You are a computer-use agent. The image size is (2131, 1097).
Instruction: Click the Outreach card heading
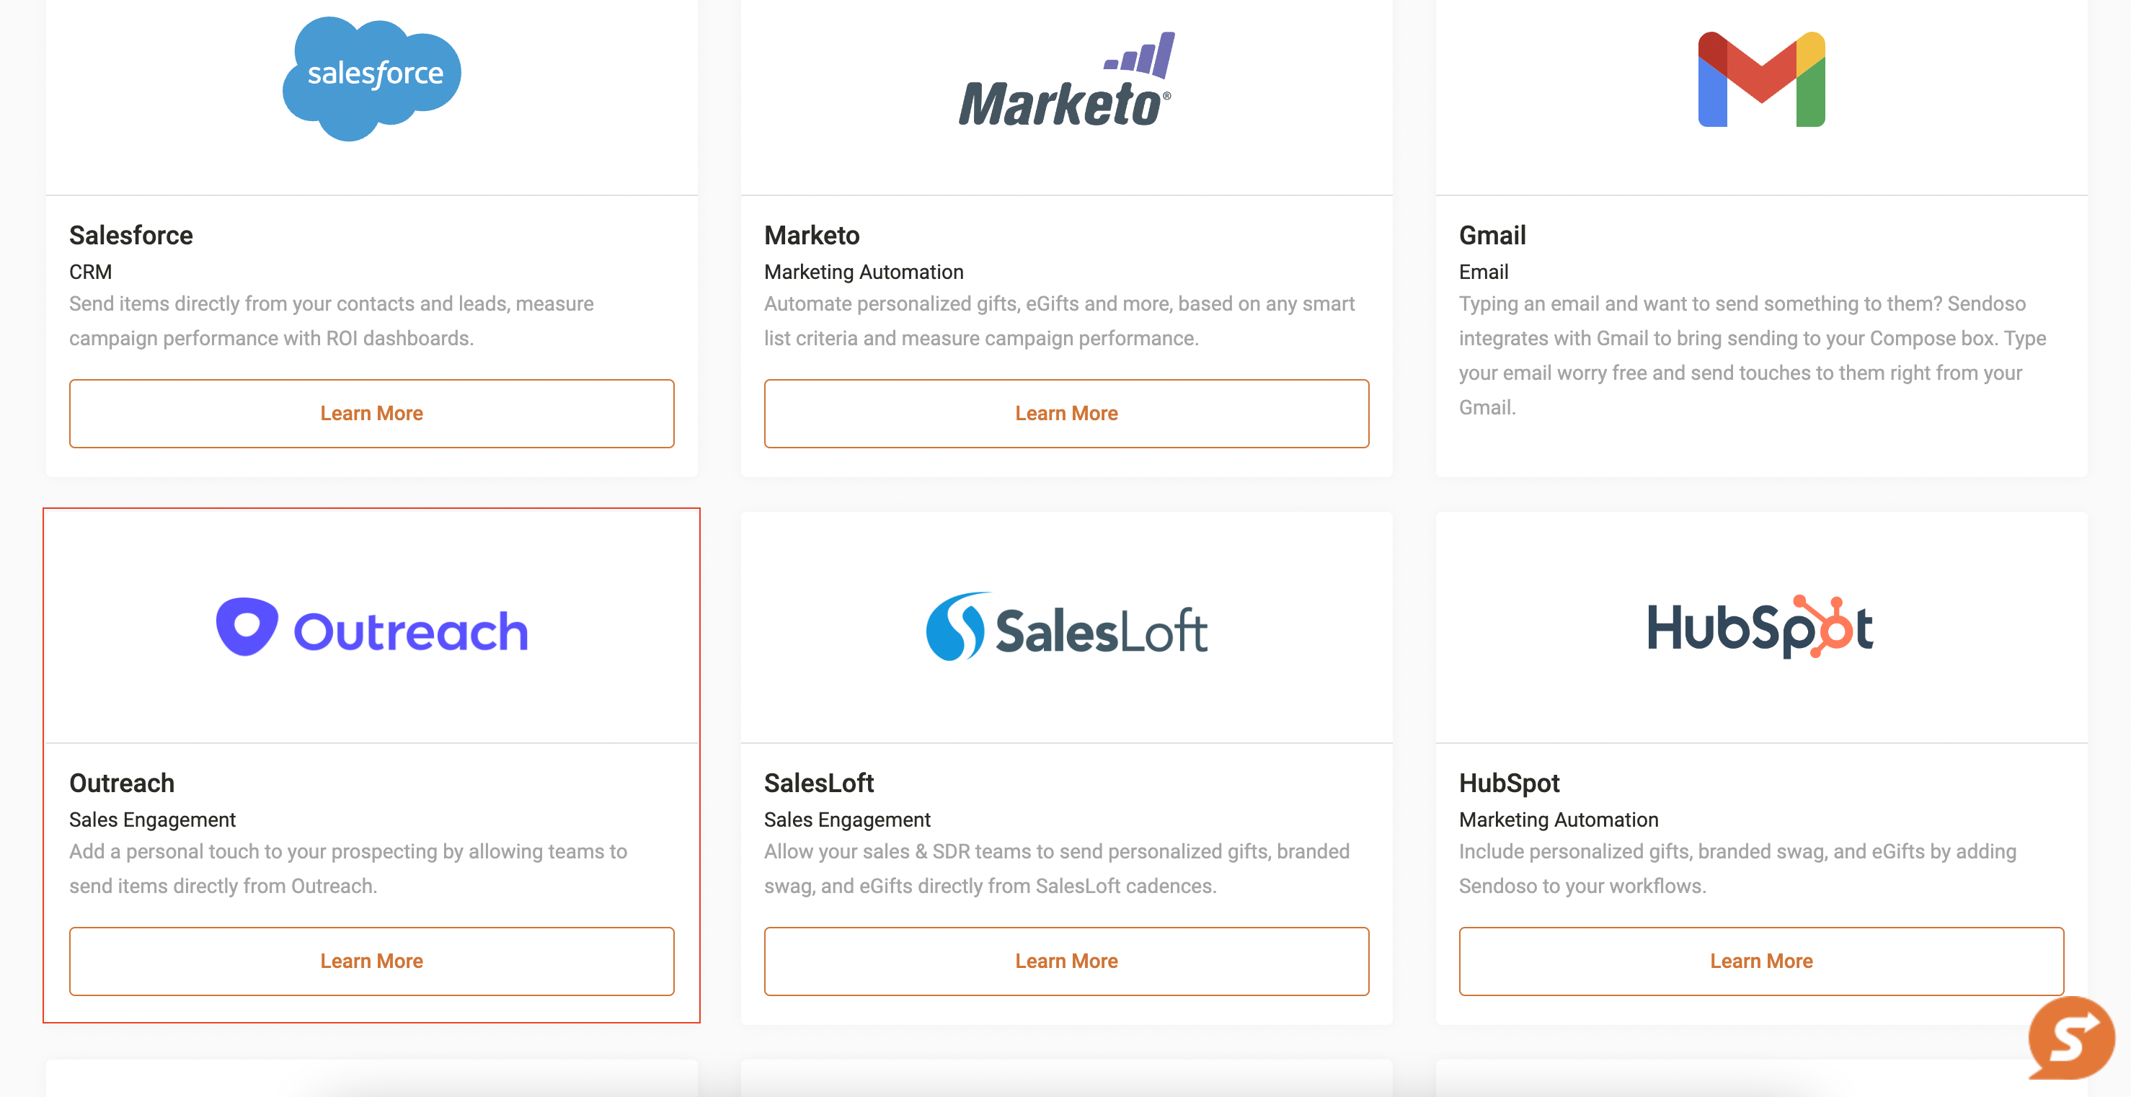(122, 783)
